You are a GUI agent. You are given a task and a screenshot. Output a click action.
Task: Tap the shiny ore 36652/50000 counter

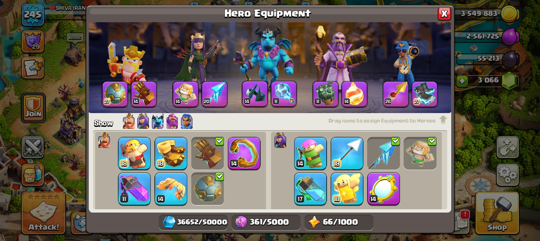194,222
